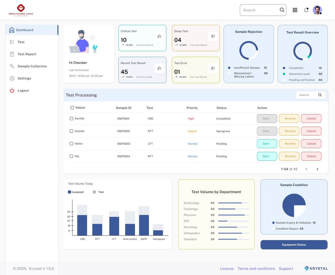Screen dimensions: 335x275
Task: Open the notifications bell
Action: [306, 10]
